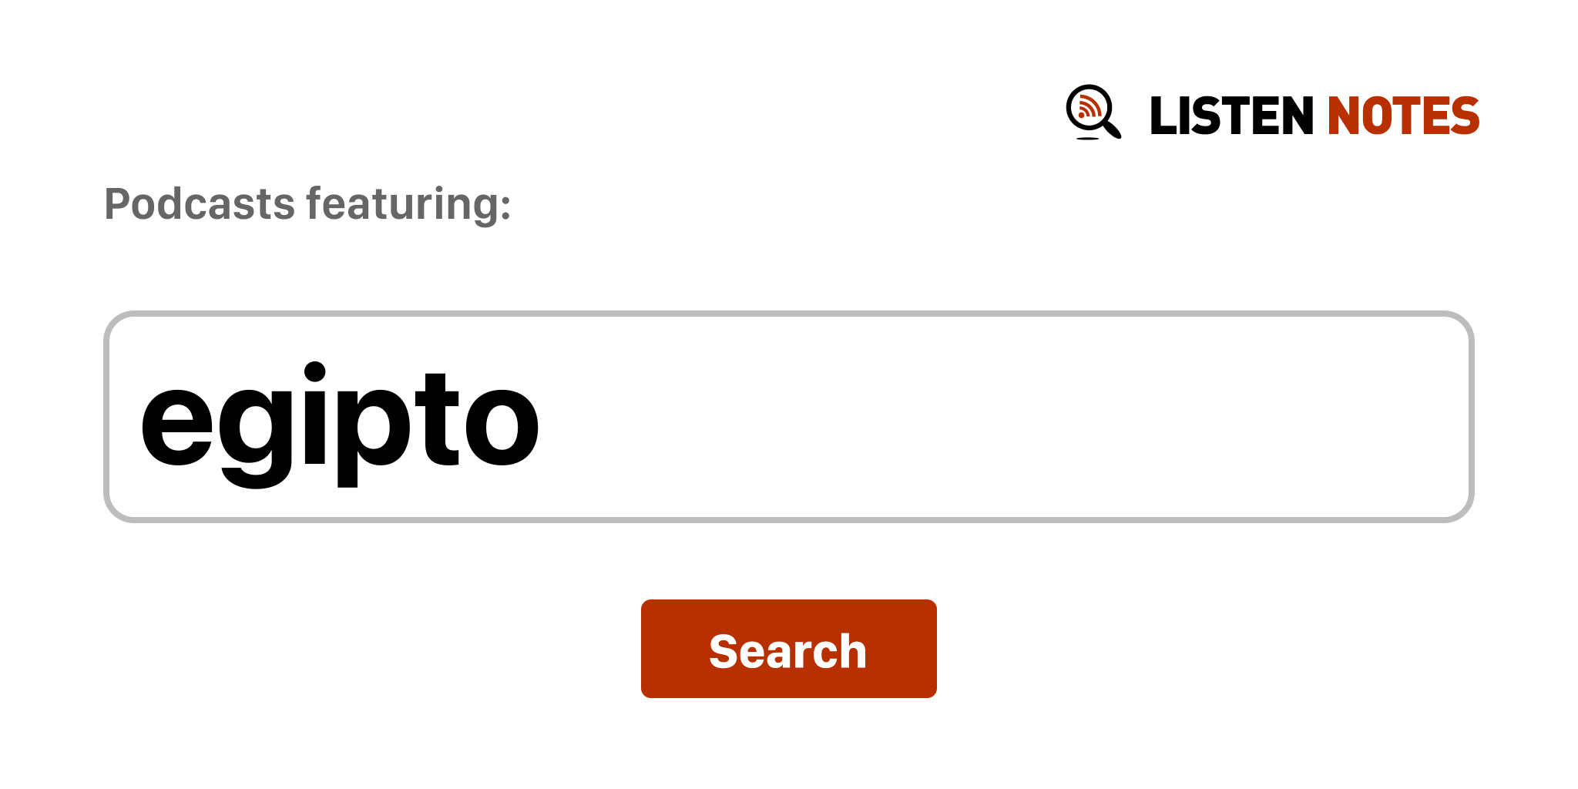Viewport: 1578px width, 789px height.
Task: Focus the search box containing egipto
Action: tap(788, 417)
